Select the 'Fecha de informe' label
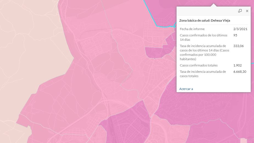This screenshot has width=254, height=143. [192, 29]
